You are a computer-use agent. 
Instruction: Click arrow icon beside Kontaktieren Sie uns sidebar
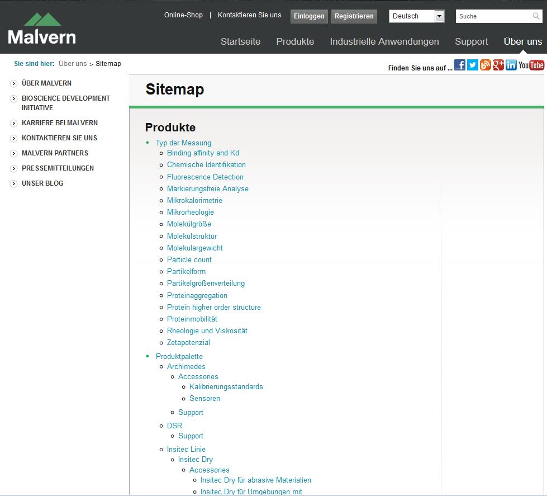(x=13, y=138)
